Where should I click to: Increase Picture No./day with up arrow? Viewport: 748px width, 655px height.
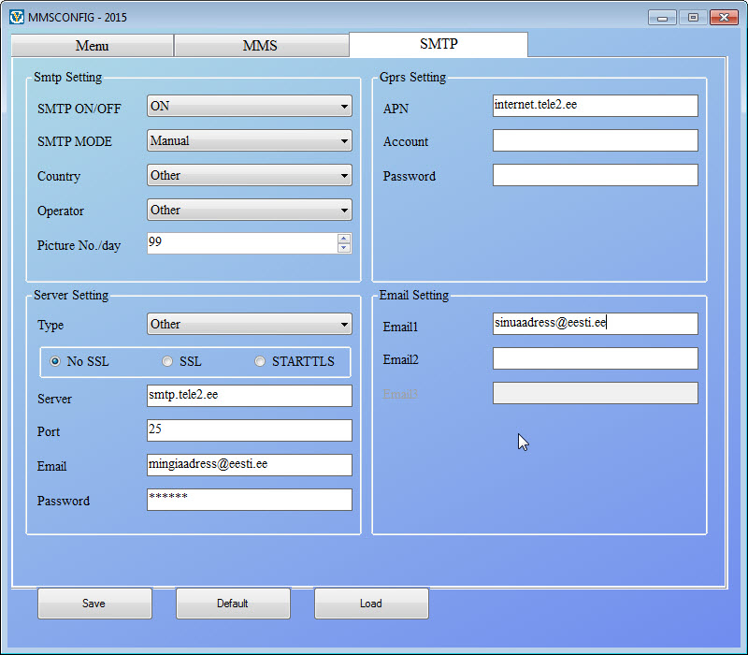344,239
